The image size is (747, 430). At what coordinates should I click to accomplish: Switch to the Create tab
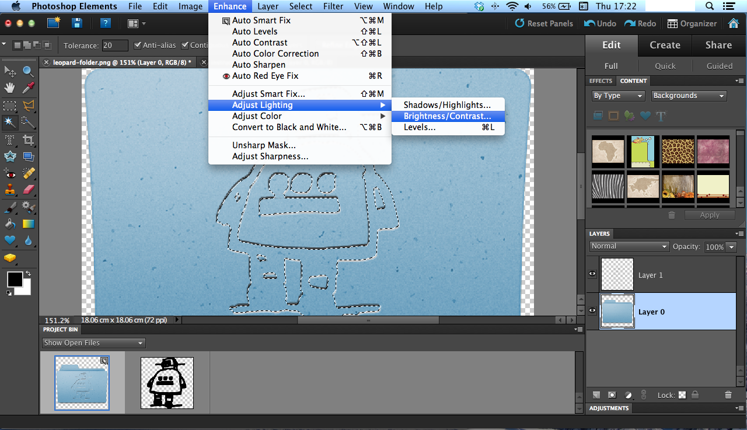[x=665, y=45]
